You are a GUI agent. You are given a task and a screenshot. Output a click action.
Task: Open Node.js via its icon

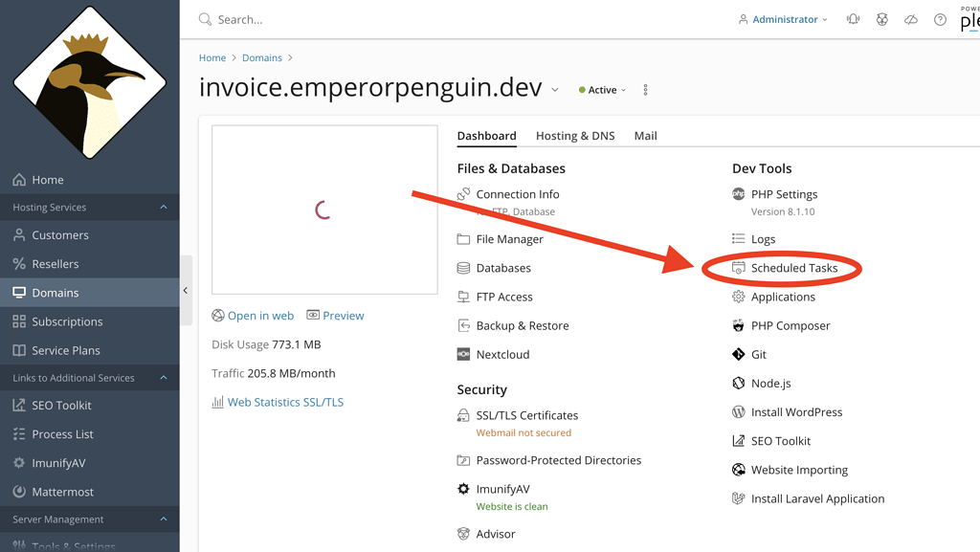click(738, 384)
